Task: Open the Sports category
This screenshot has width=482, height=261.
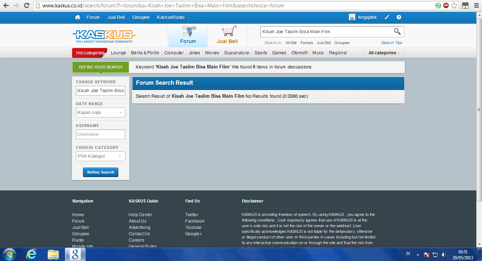Action: click(261, 53)
